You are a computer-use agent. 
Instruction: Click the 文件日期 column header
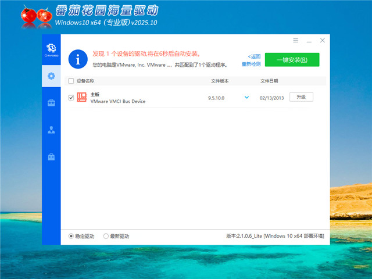269,81
